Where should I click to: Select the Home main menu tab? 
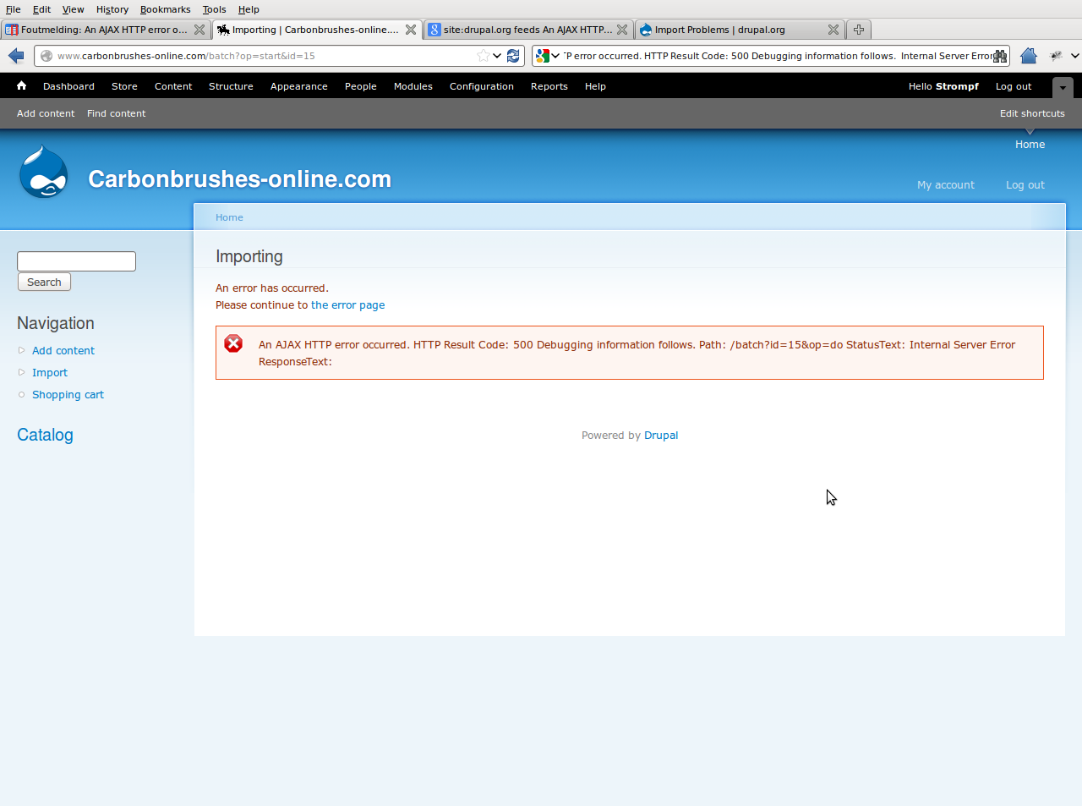pos(1030,145)
